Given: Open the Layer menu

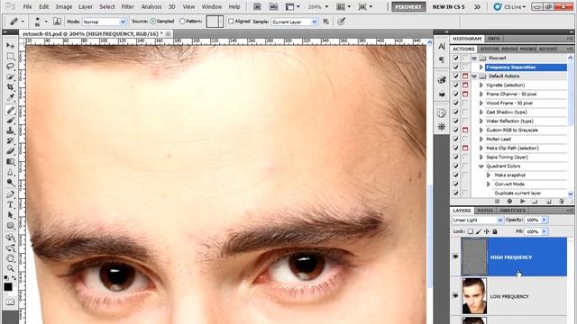Looking at the screenshot, I should coord(86,6).
